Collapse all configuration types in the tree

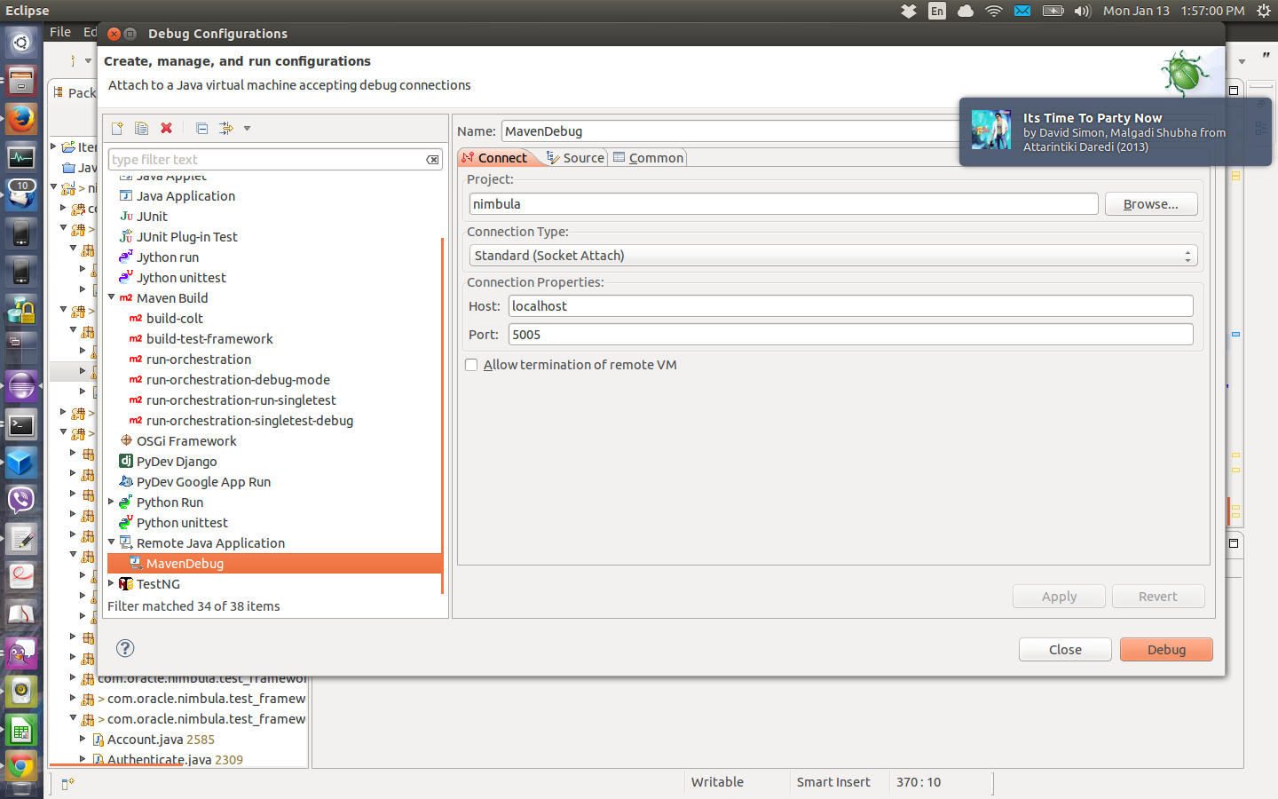click(201, 128)
